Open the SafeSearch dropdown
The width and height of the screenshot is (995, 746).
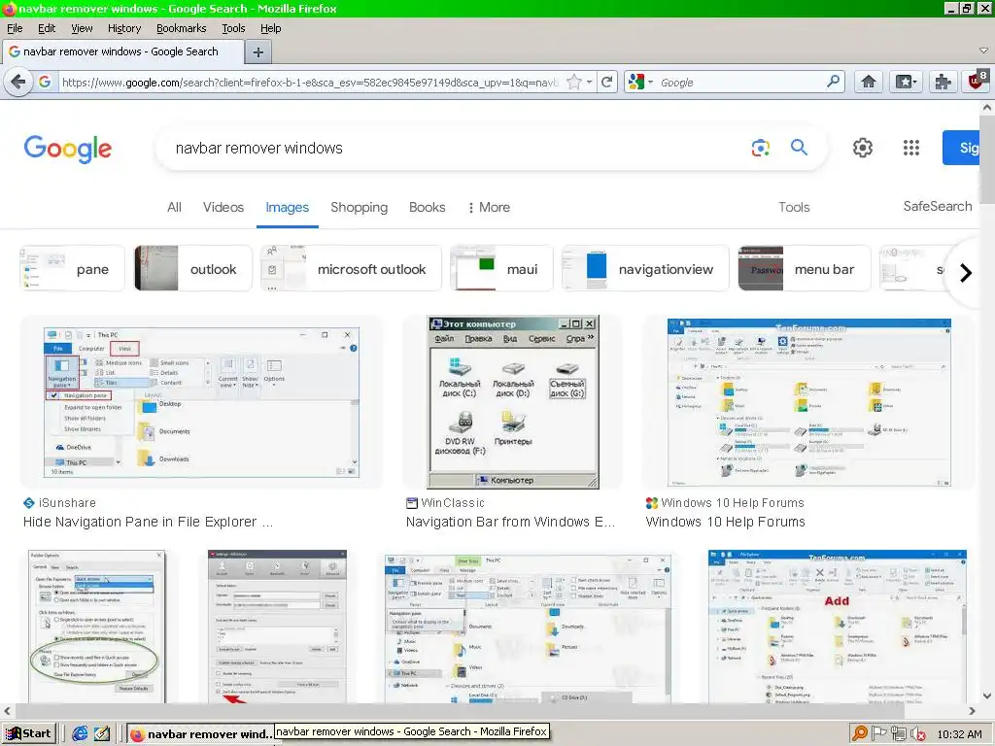click(938, 206)
